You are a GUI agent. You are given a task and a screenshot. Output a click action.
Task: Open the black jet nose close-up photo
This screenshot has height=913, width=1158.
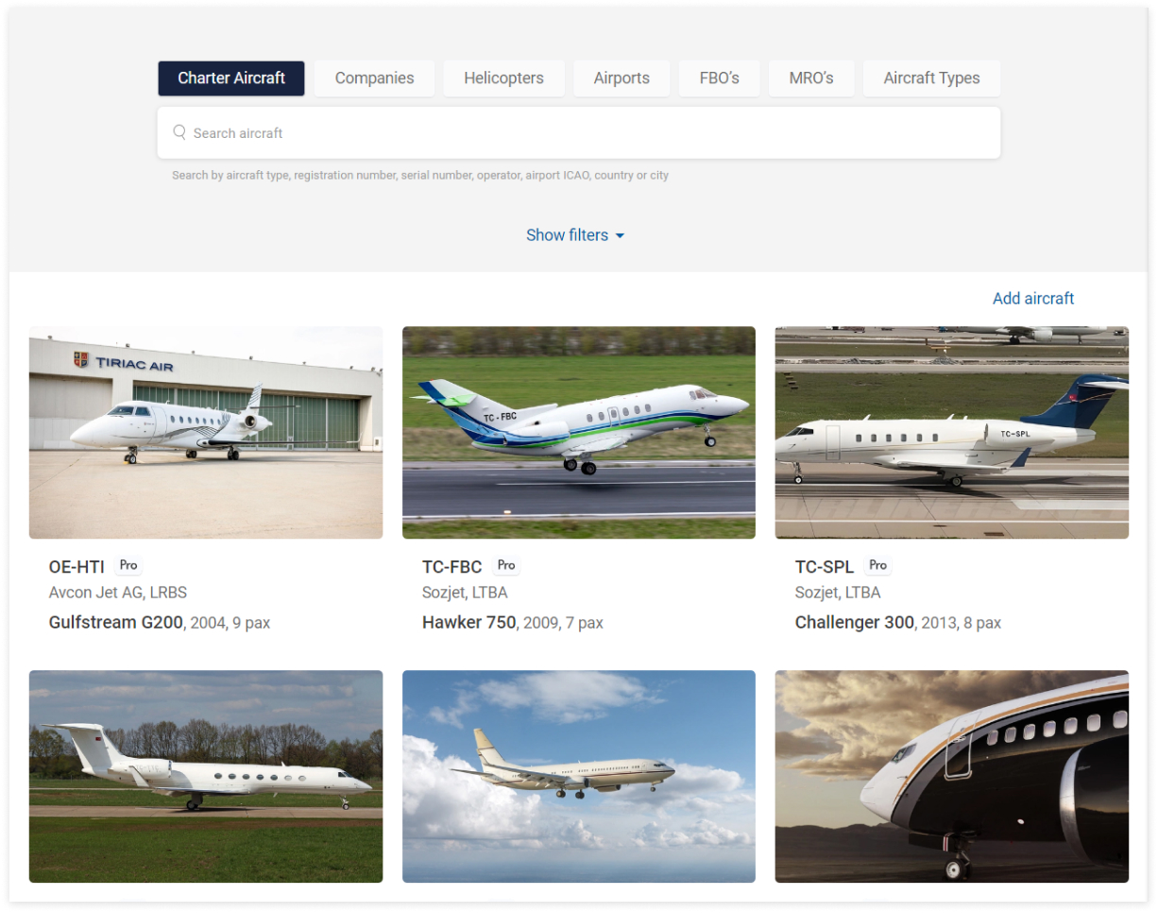coord(952,777)
